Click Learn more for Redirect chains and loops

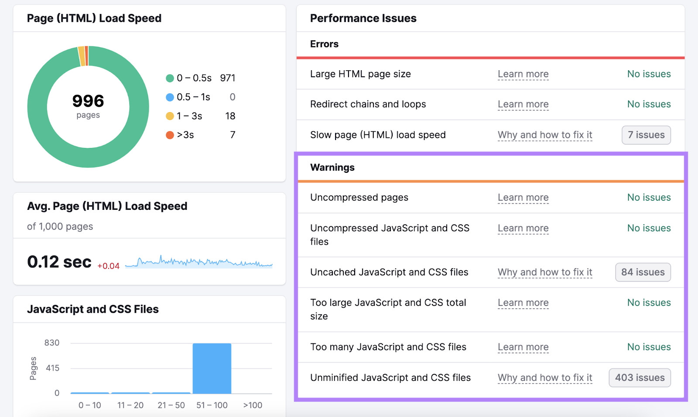[x=523, y=104]
